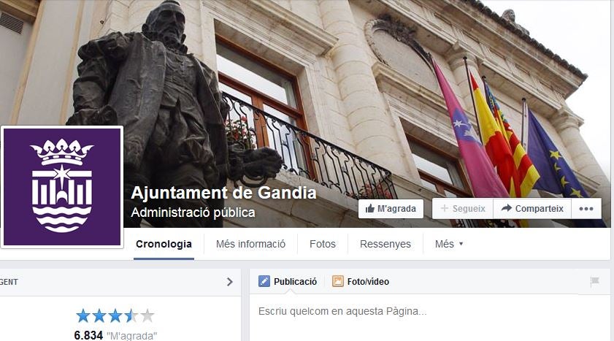Expand the Més dropdown tab
614x341 pixels.
449,244
